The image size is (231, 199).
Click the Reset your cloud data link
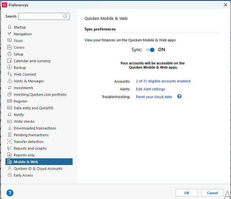[x=154, y=97]
